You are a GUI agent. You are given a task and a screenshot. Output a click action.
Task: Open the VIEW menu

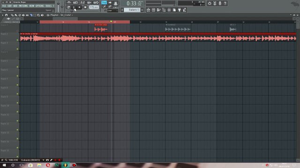pos(31,6)
